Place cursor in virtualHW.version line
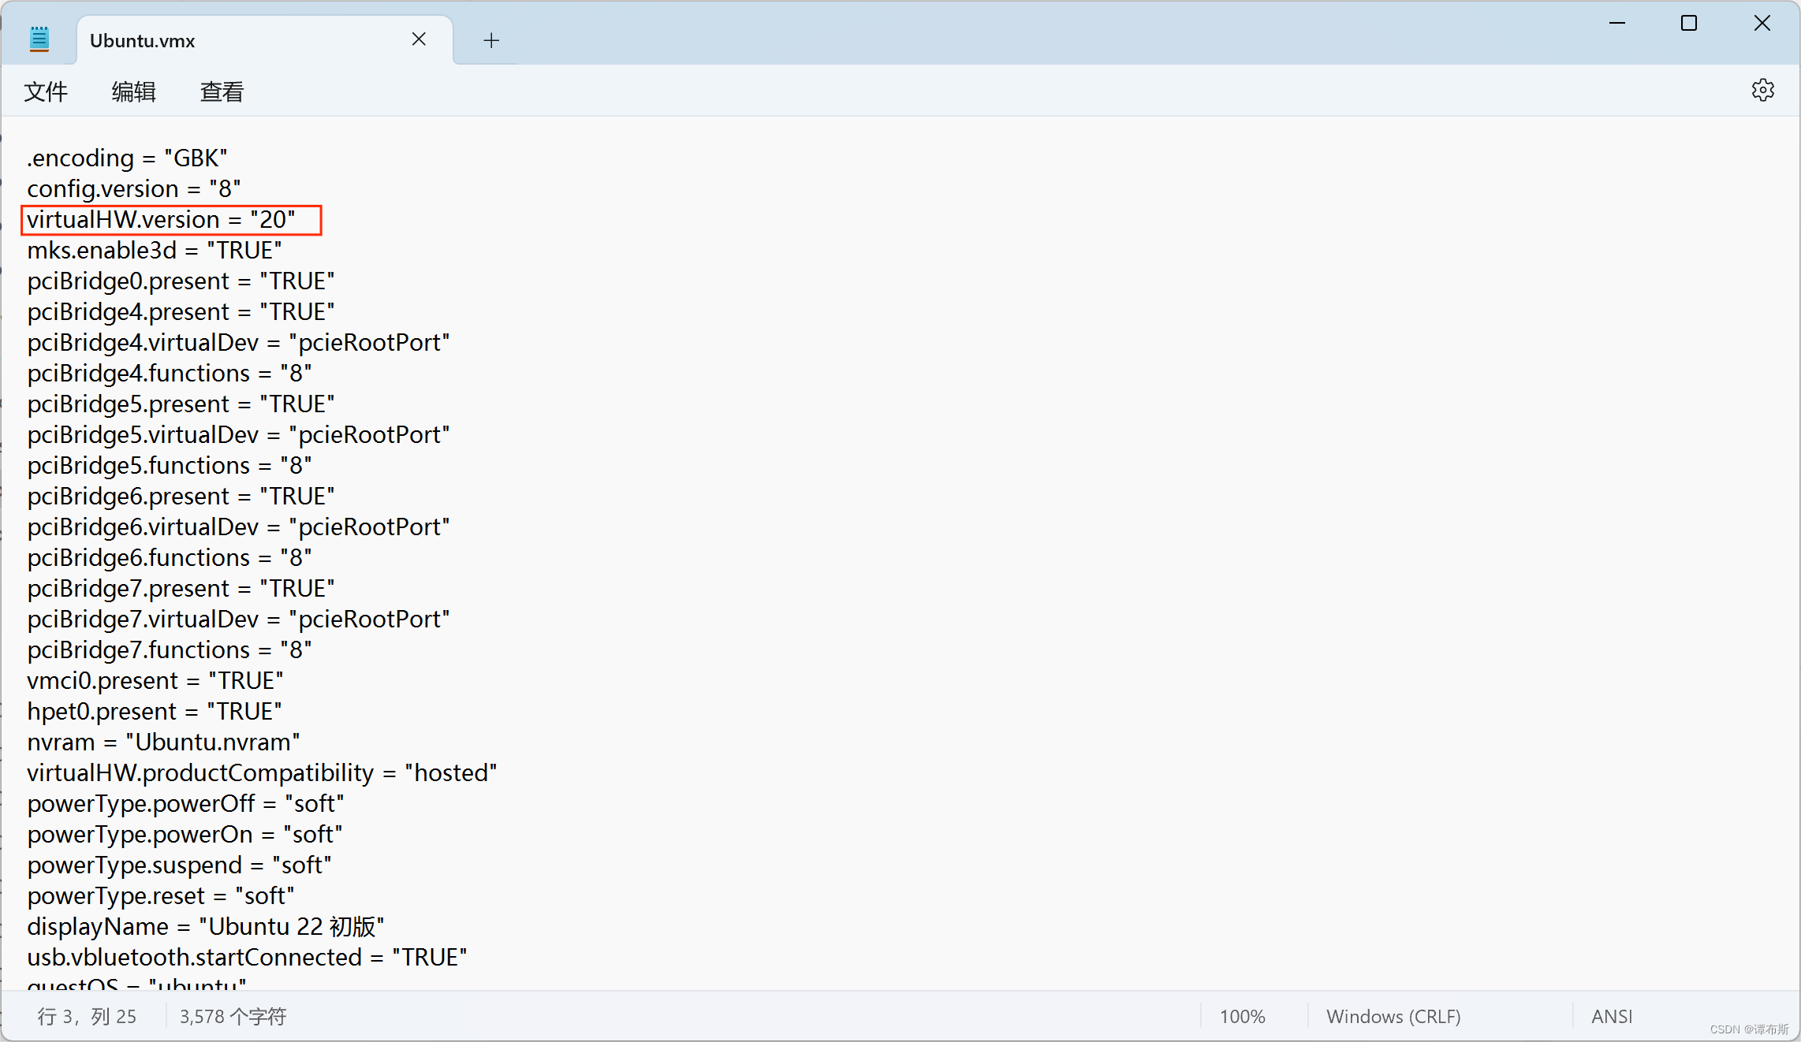 pyautogui.click(x=162, y=220)
